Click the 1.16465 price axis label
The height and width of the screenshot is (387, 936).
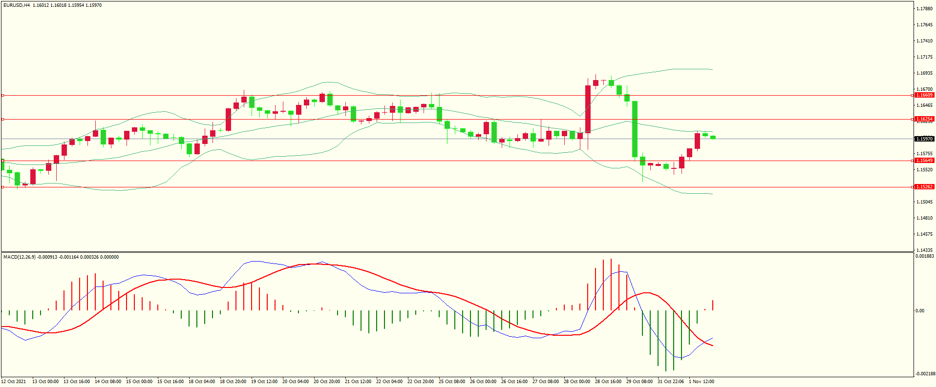tap(924, 105)
